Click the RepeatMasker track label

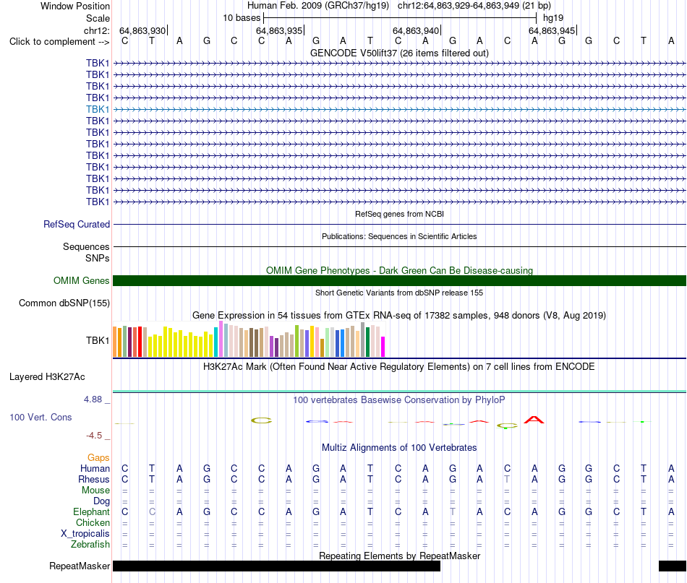point(80,566)
